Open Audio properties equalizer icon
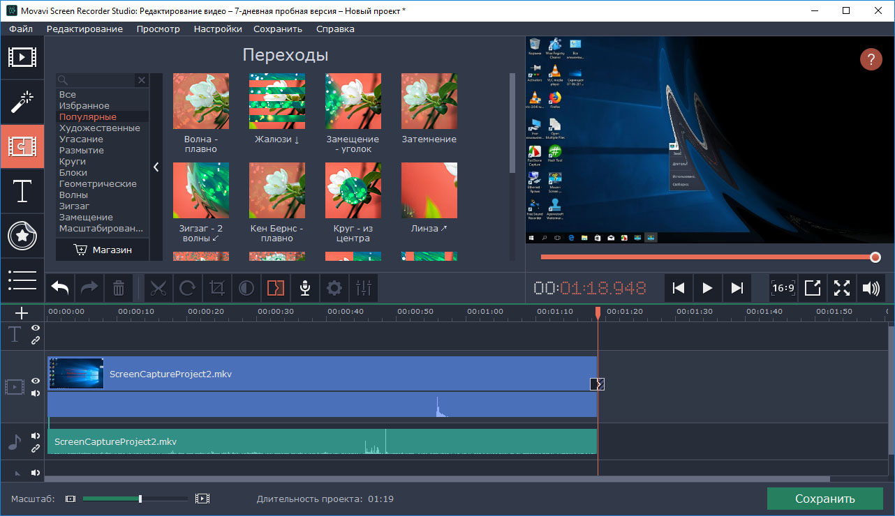This screenshot has width=895, height=516. tap(364, 288)
